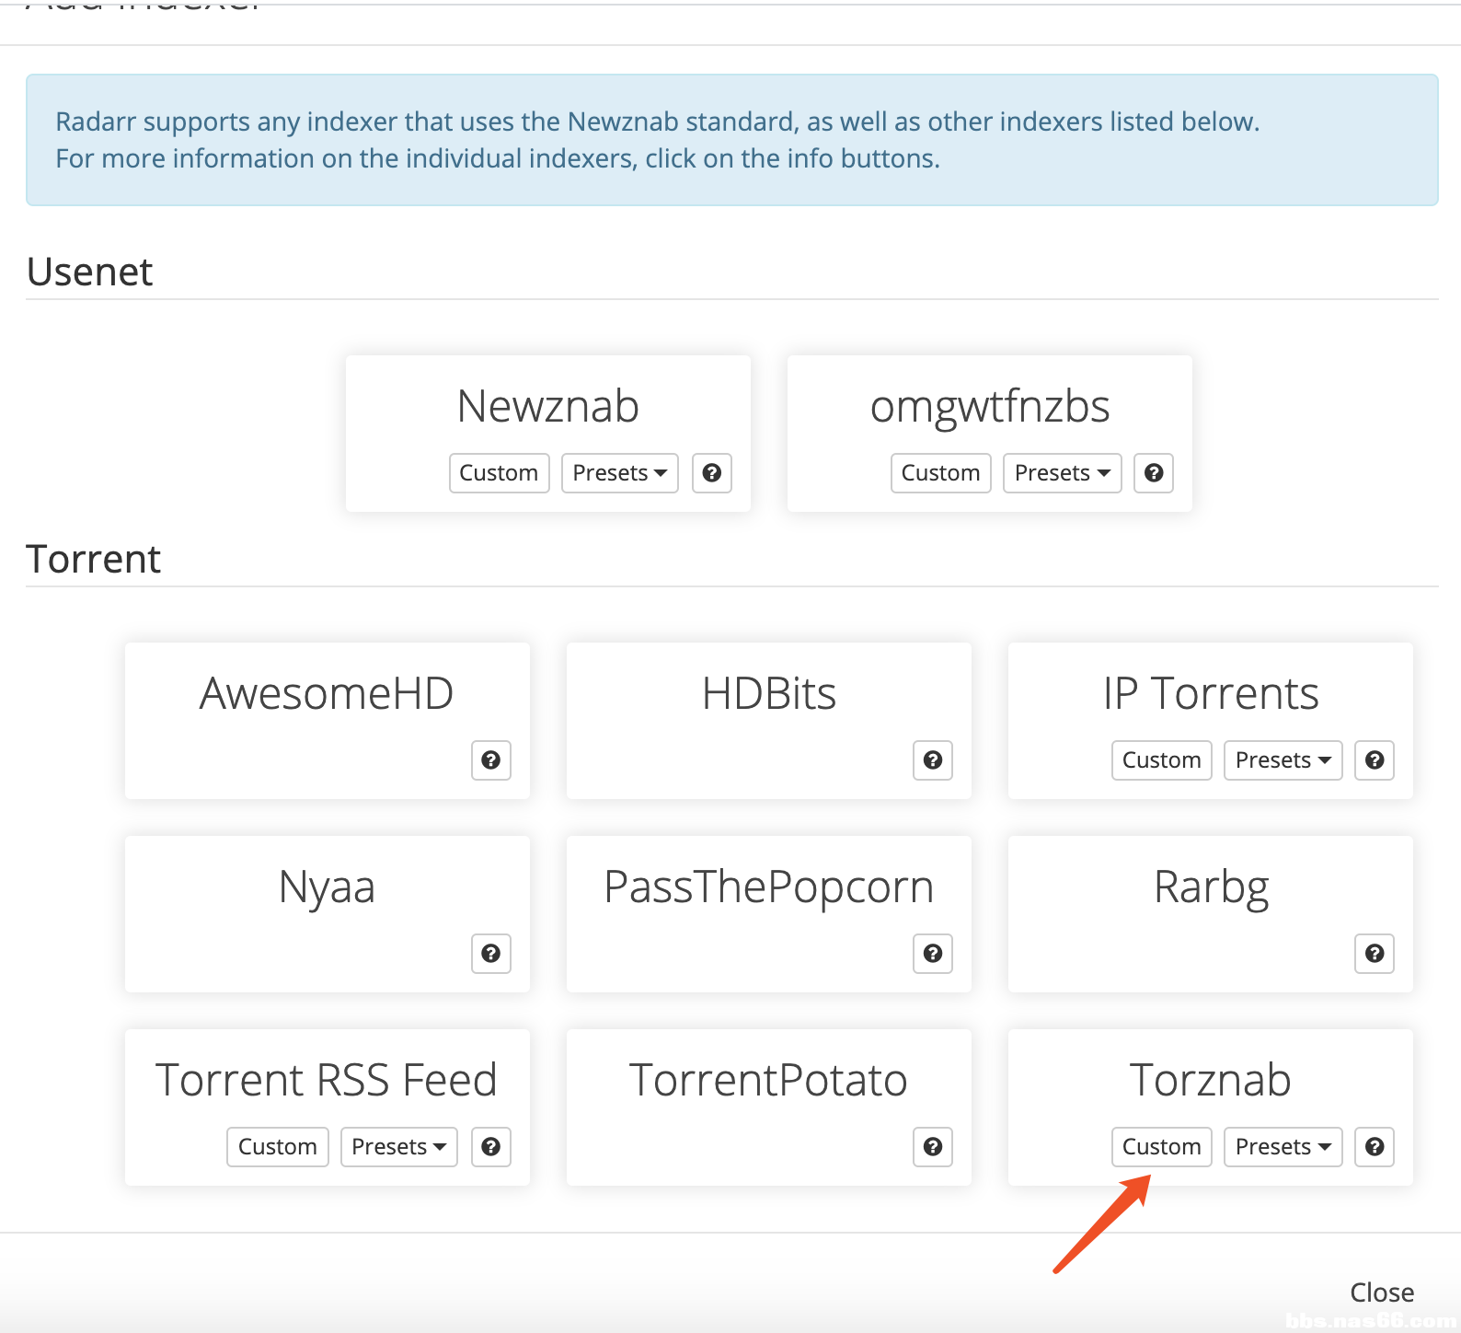This screenshot has width=1461, height=1333.
Task: Select the Rarbg indexer card
Action: tap(1211, 914)
